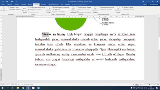
Task: Open the Файл tab
Action: click(3, 4)
